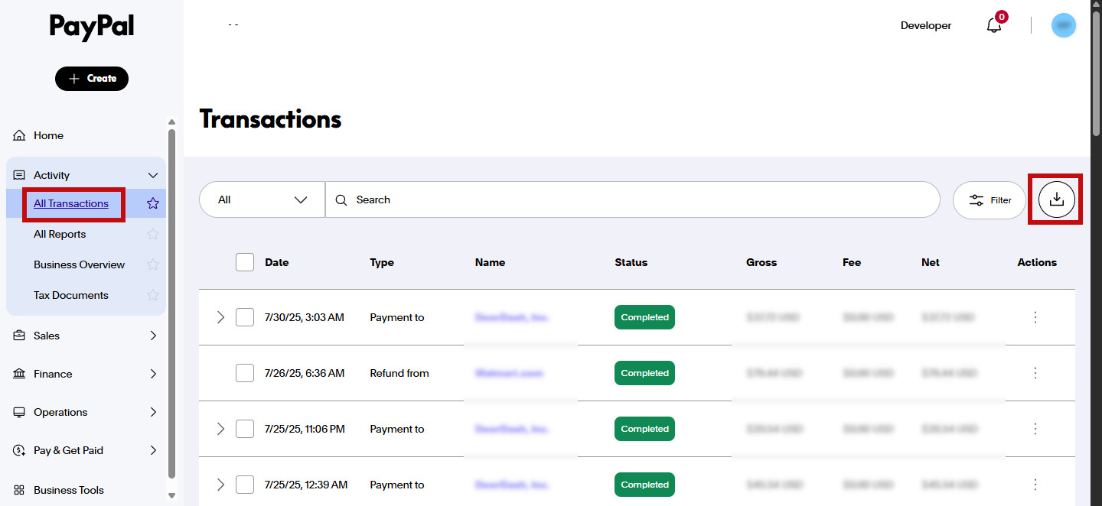This screenshot has width=1102, height=506.
Task: Click the Completed badge on 7/25/25 11:06 PM row
Action: 644,429
